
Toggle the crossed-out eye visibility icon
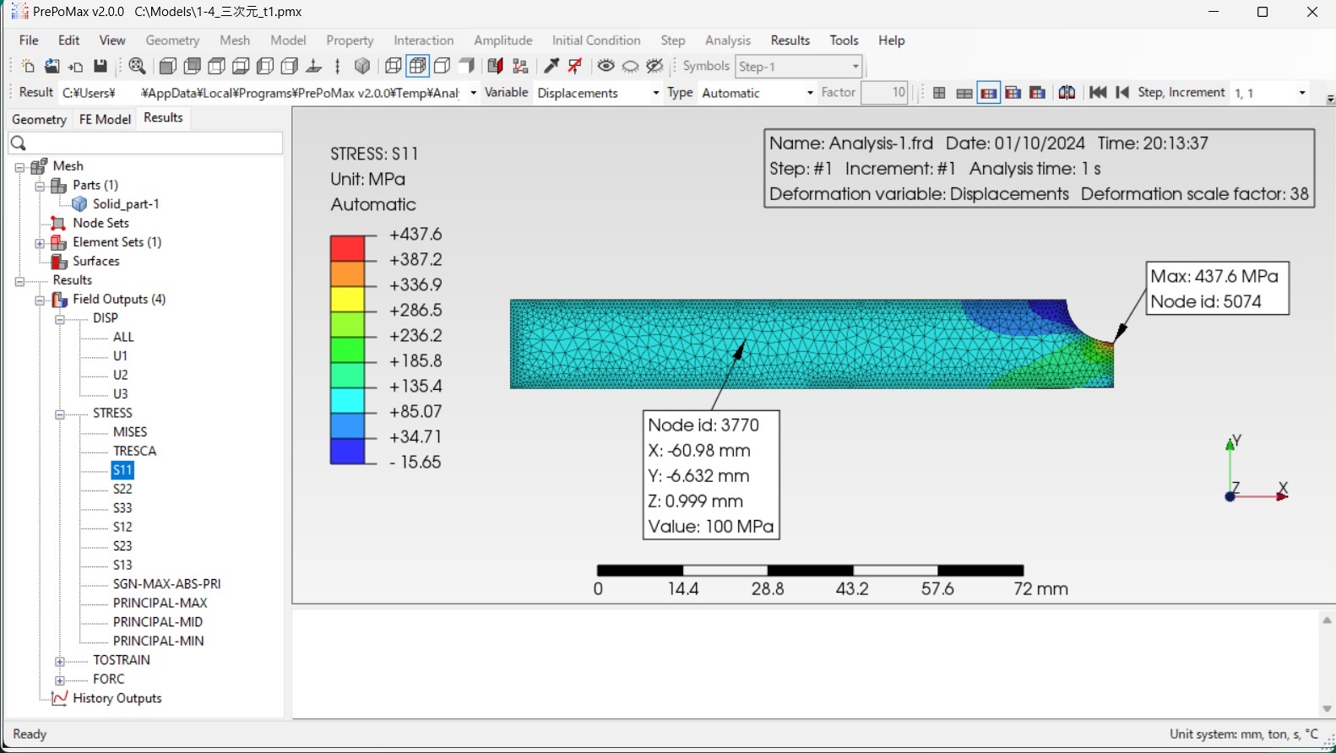tap(654, 67)
